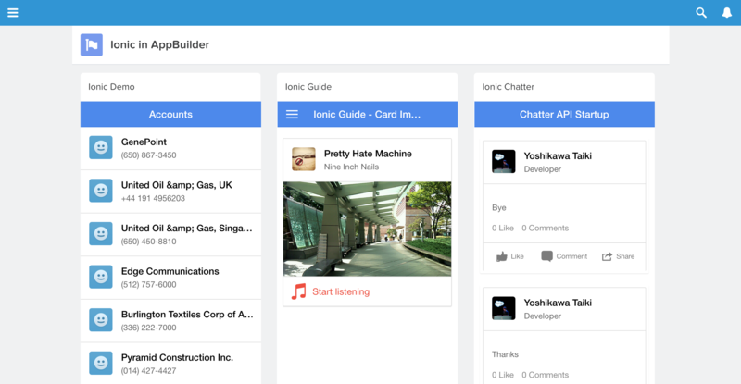Click 0 Comments count on Bye post
The height and width of the screenshot is (384, 741).
click(545, 229)
